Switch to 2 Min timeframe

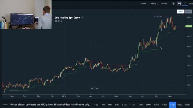tap(110, 105)
